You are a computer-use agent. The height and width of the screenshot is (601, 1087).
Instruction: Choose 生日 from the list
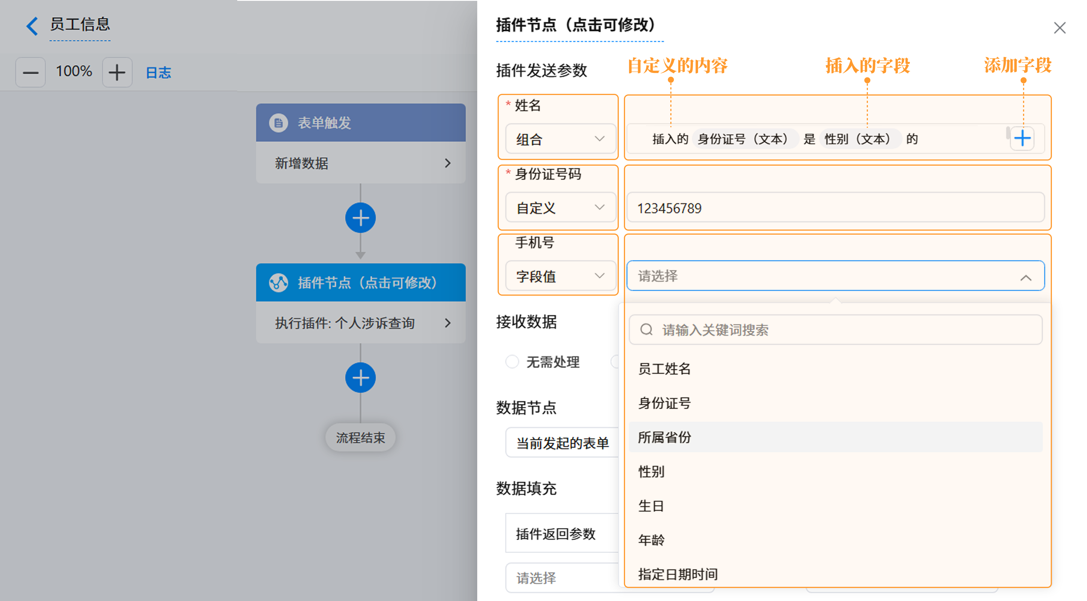coord(835,505)
